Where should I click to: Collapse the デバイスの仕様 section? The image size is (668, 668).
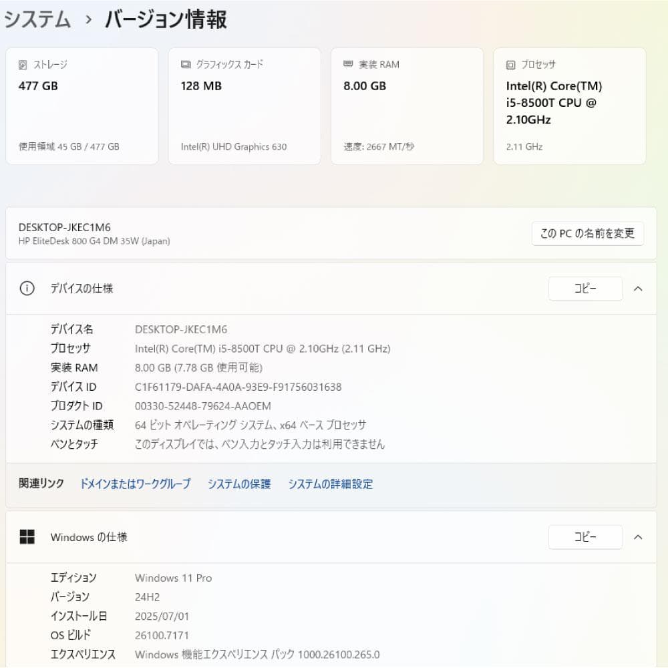638,288
